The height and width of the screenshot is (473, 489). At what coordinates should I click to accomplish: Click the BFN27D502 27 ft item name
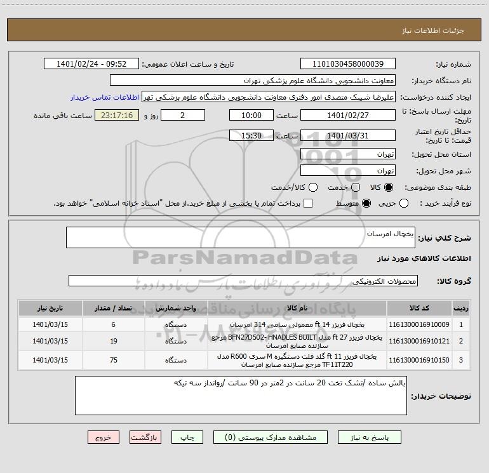click(297, 341)
